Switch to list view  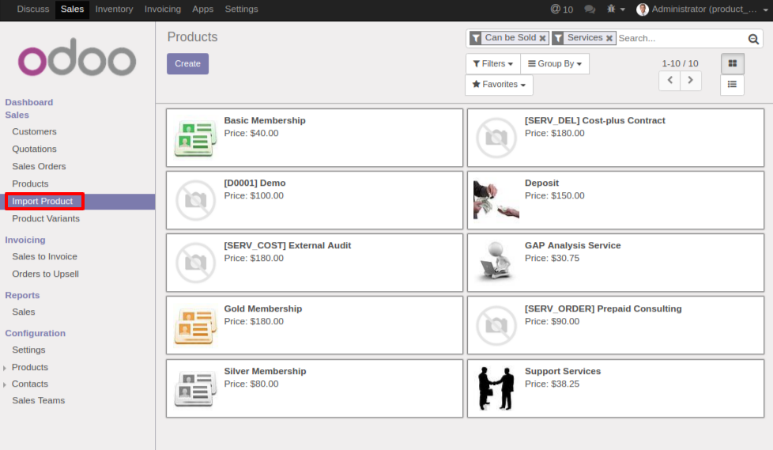[x=732, y=85]
